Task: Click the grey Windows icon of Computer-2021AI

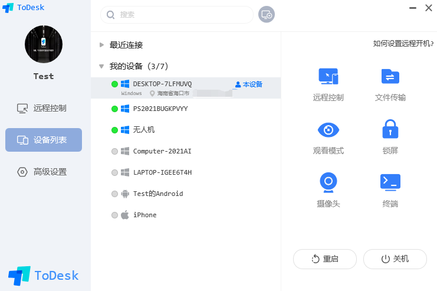Action: tap(125, 151)
